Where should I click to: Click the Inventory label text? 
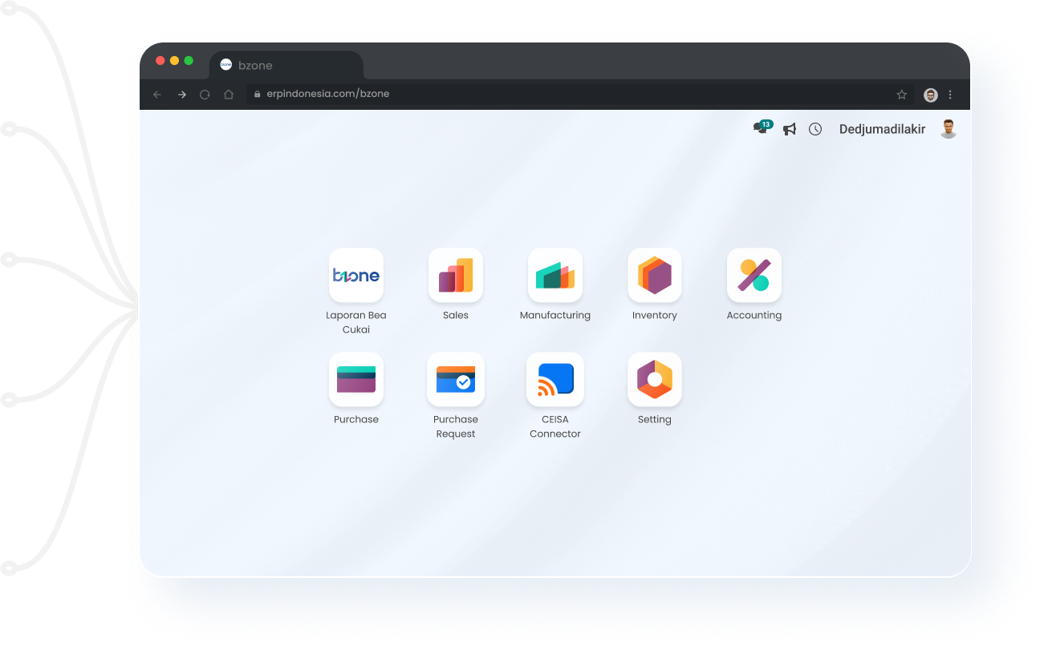tap(655, 315)
